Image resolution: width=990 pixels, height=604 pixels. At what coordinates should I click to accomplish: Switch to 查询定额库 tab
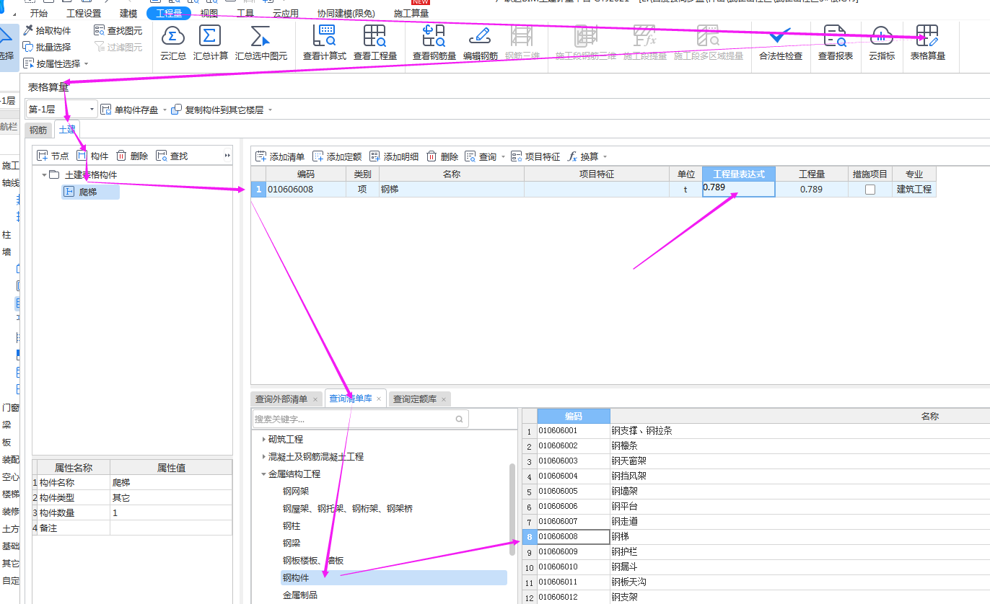(x=420, y=399)
